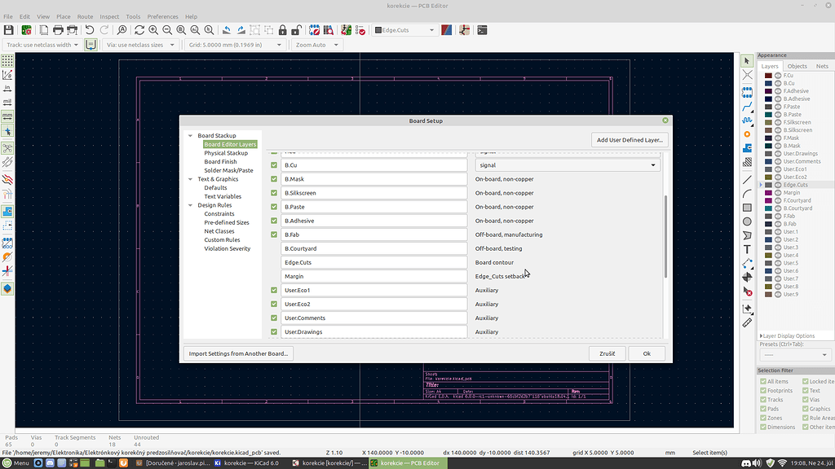The height and width of the screenshot is (469, 835).
Task: Collapse the Design Rules tree node
Action: click(190, 205)
